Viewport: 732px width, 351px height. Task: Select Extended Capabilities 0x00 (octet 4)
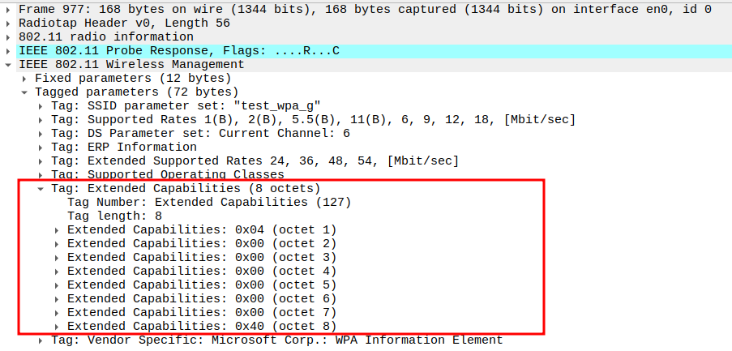tap(201, 271)
